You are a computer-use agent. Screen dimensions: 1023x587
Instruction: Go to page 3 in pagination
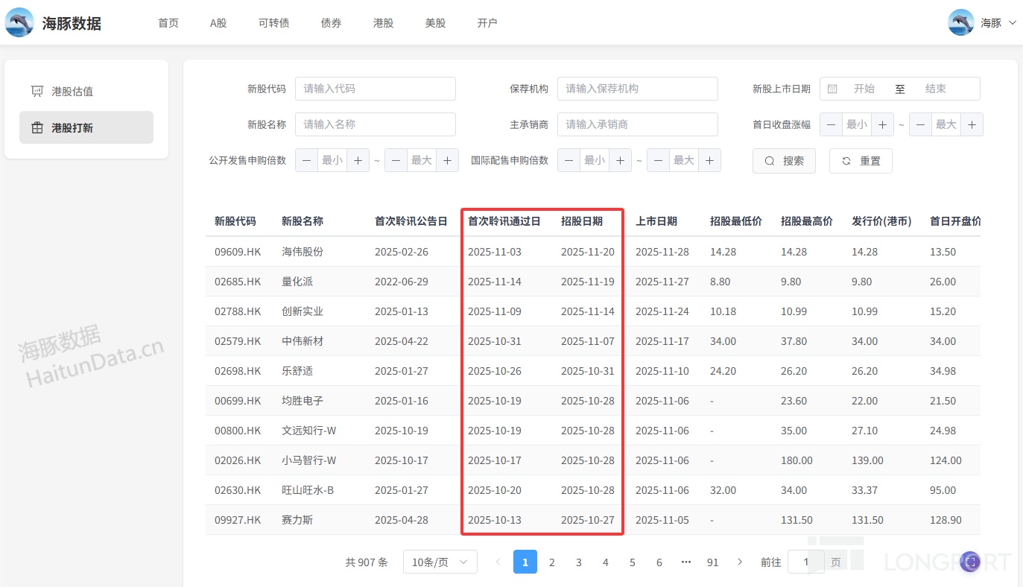tap(579, 562)
